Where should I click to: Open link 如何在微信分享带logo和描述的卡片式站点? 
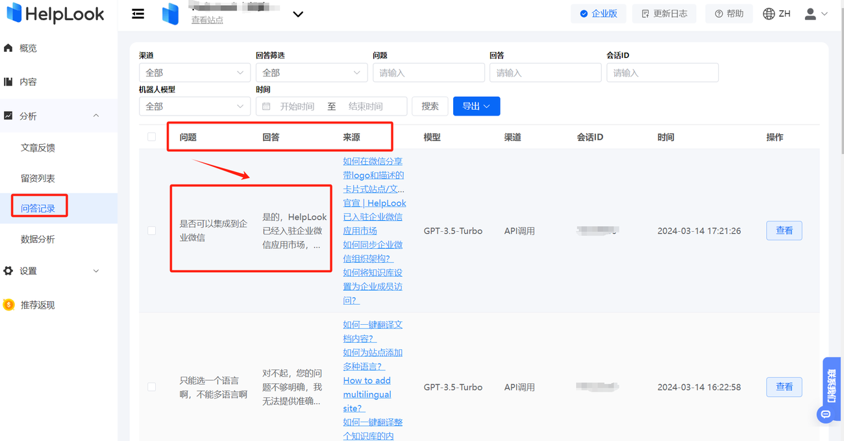(x=373, y=175)
